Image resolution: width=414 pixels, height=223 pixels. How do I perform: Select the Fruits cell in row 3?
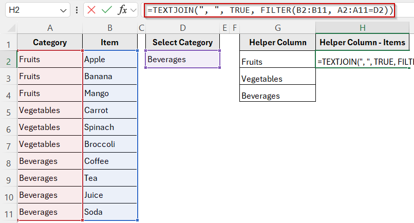click(x=50, y=76)
